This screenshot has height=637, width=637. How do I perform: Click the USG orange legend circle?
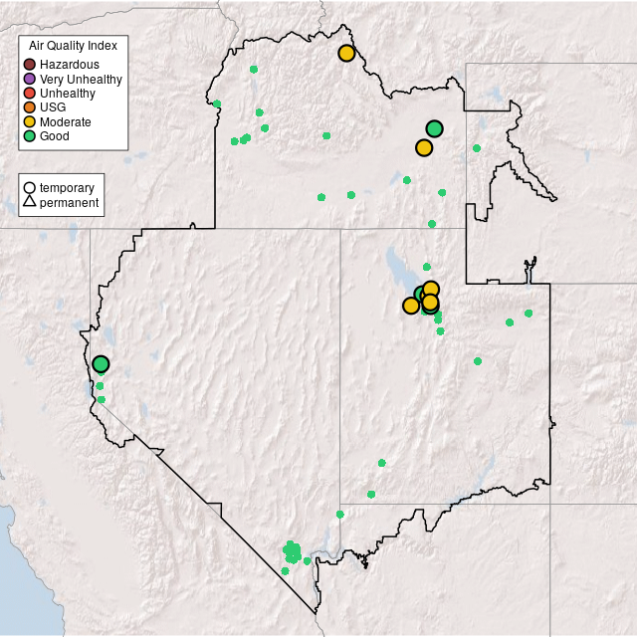click(x=30, y=107)
